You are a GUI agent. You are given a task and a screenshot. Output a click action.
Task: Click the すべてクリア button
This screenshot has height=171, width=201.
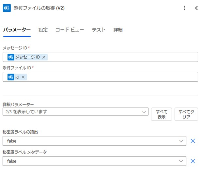tap(186, 114)
